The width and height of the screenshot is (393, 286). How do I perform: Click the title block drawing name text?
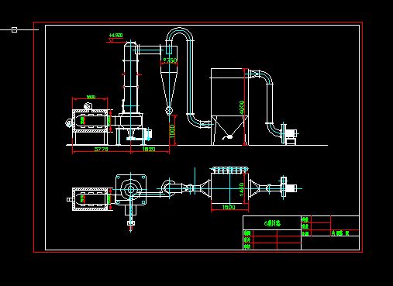(272, 223)
